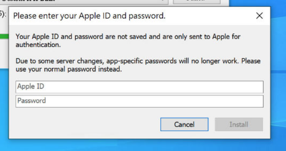
Task: Open the partially hidden dropdown above the dialog
Action: coord(84,2)
